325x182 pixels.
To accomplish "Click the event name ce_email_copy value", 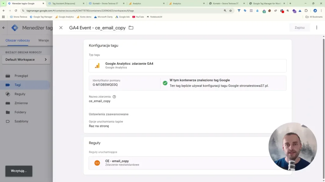I will point(99,101).
